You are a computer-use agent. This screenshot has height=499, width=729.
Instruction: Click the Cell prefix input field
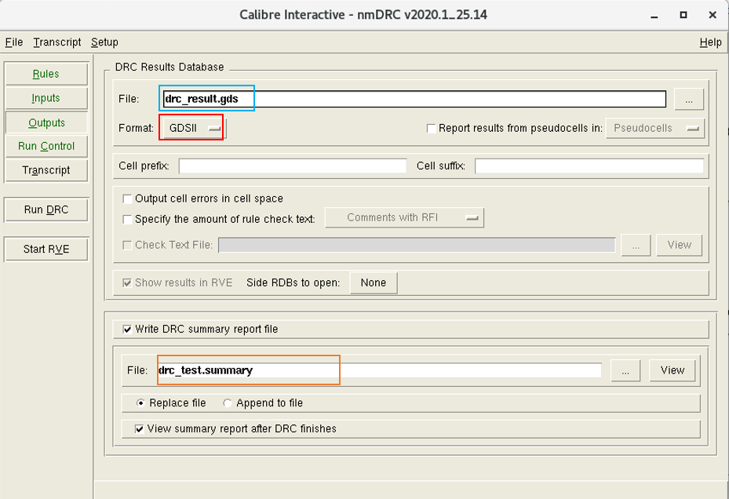click(293, 166)
